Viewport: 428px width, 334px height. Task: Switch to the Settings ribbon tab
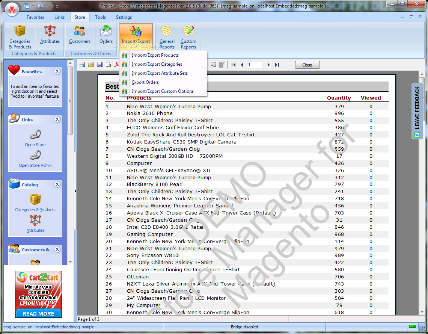pyautogui.click(x=124, y=17)
